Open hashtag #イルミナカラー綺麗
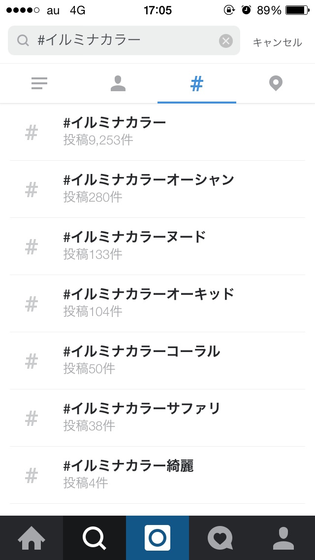The image size is (315, 560). 157,475
